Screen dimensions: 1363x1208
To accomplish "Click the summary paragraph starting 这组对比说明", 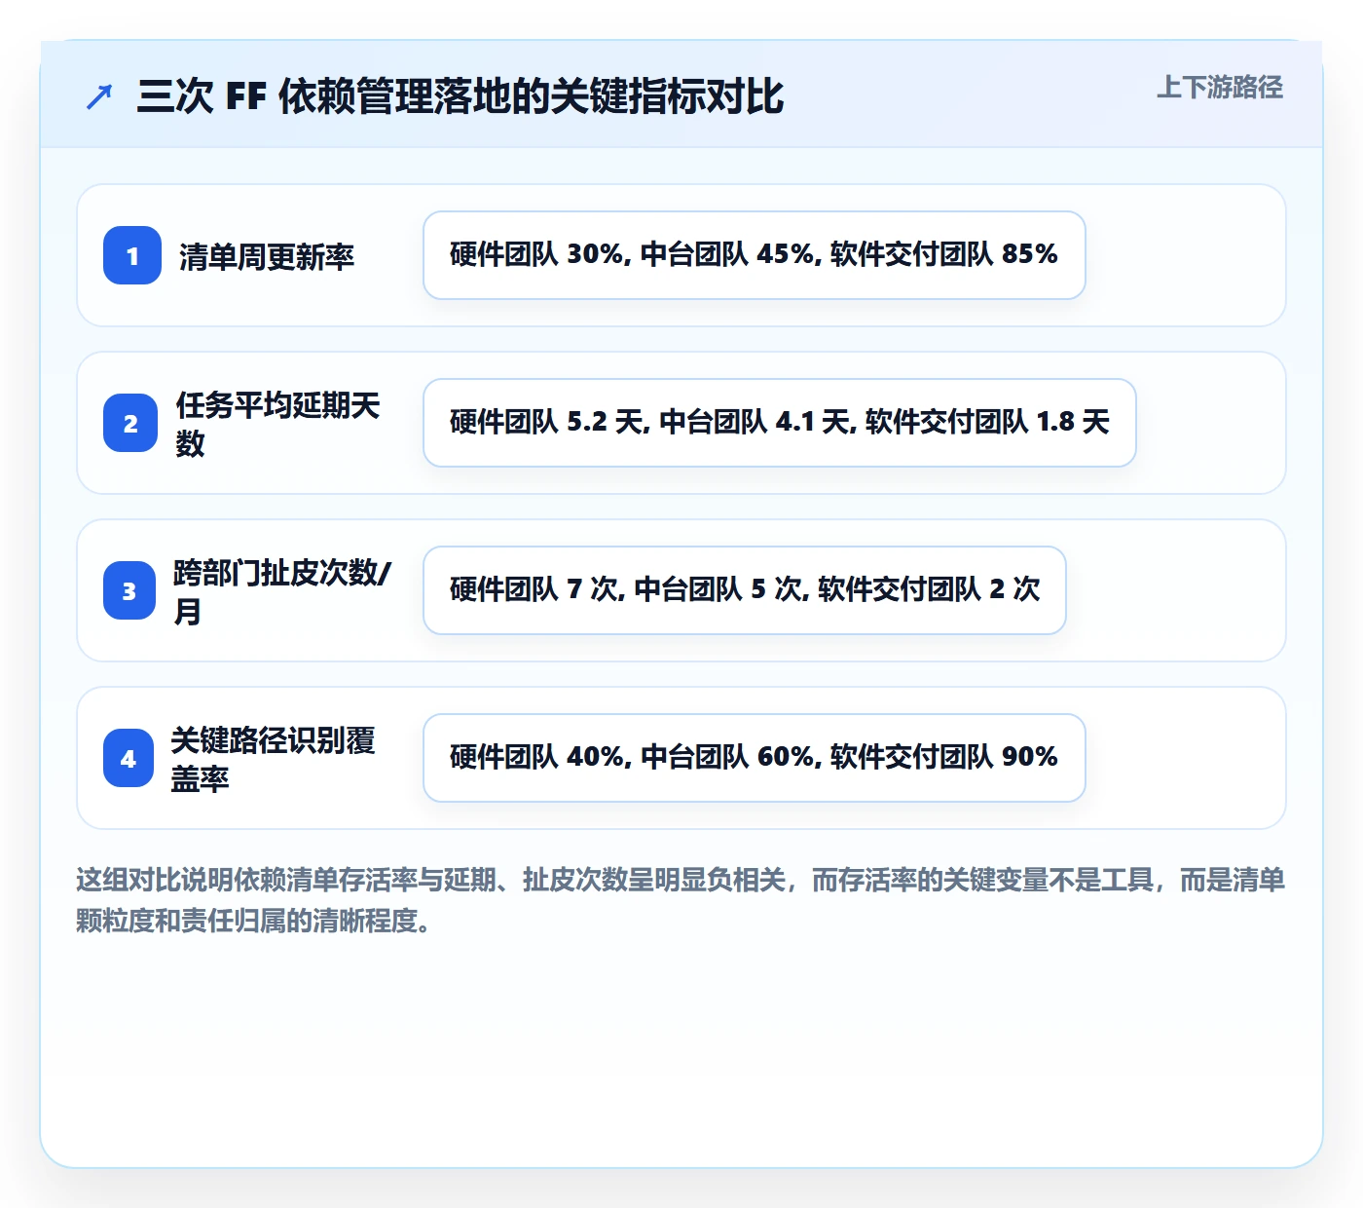I will pos(681,900).
